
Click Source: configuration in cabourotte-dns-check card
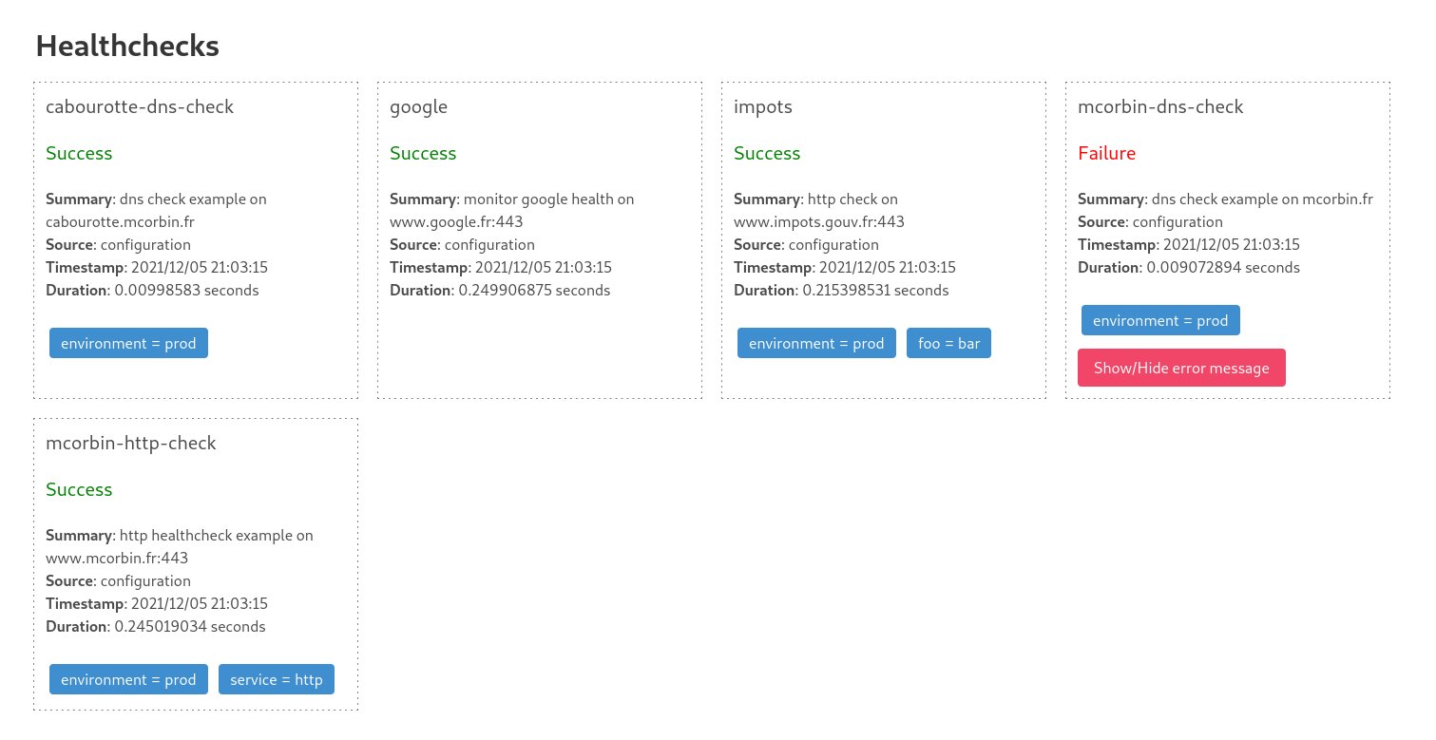[118, 244]
